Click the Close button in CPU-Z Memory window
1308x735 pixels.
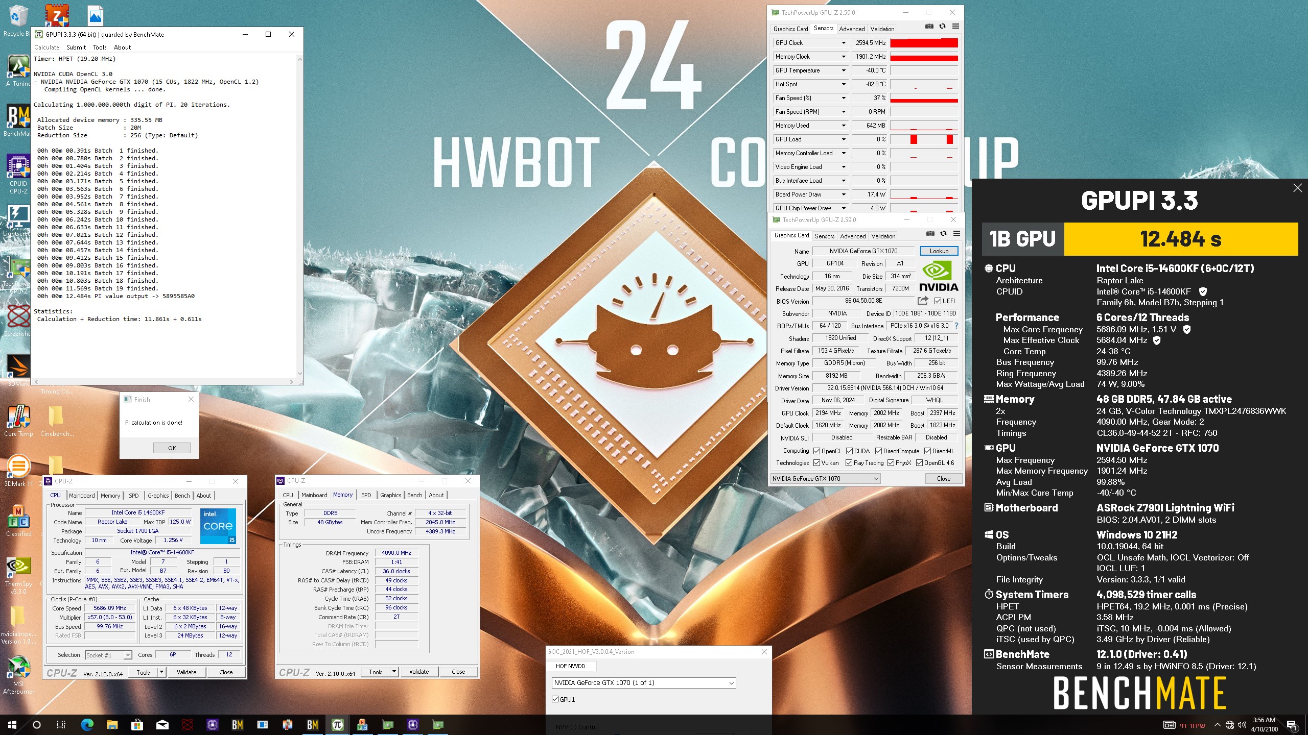pyautogui.click(x=458, y=672)
